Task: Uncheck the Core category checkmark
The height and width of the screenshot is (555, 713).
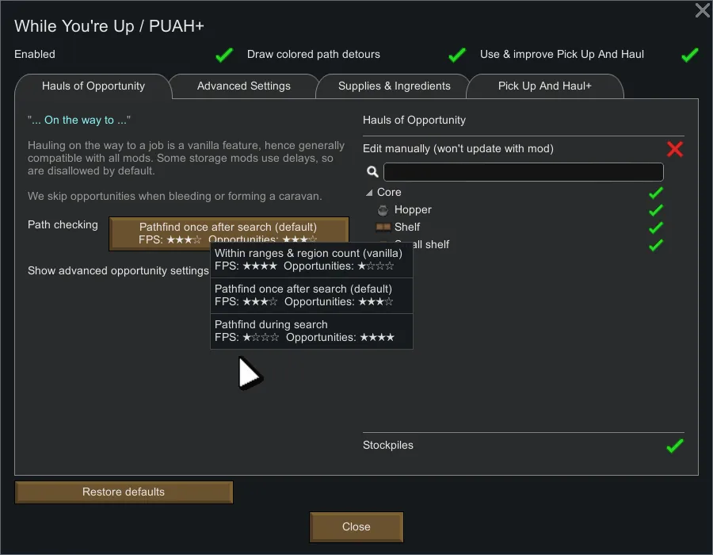Action: (x=655, y=193)
